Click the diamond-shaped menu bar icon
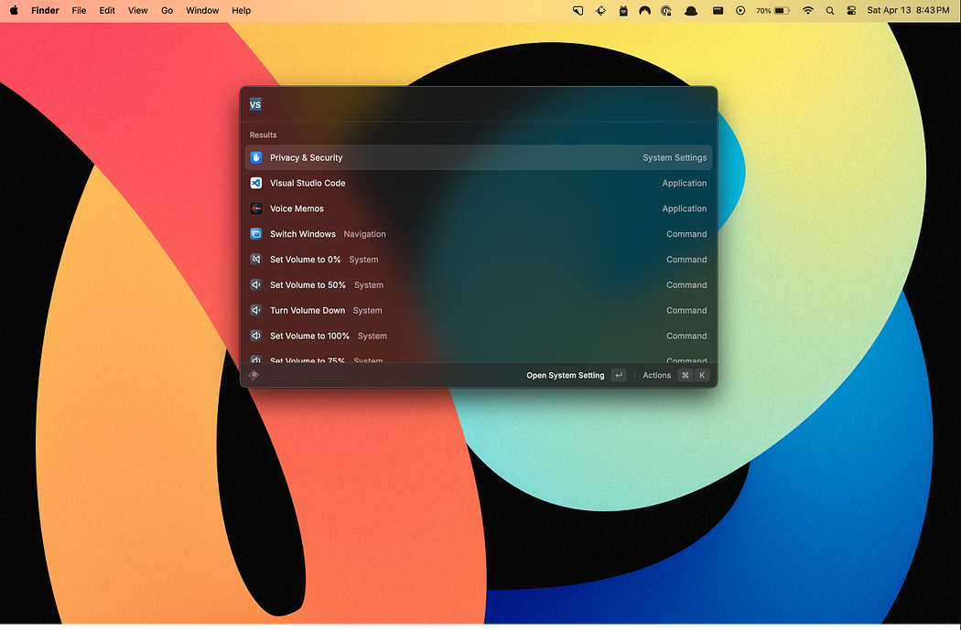Viewport: 961px width, 630px height. (x=600, y=10)
